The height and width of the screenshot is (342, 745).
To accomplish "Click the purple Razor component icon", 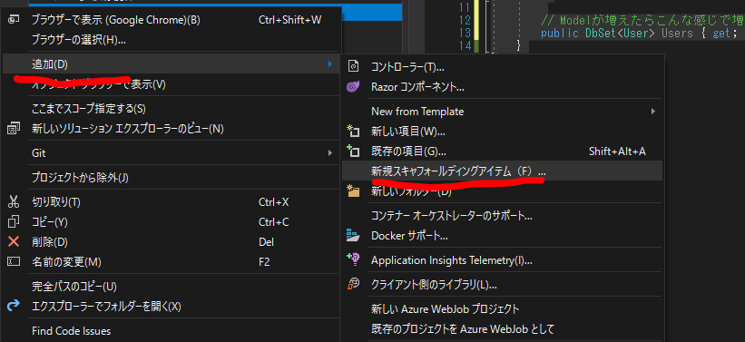I will 353,87.
